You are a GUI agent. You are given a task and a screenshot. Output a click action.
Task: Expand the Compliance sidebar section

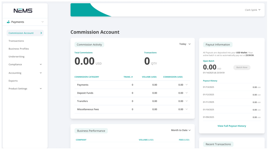41,65
